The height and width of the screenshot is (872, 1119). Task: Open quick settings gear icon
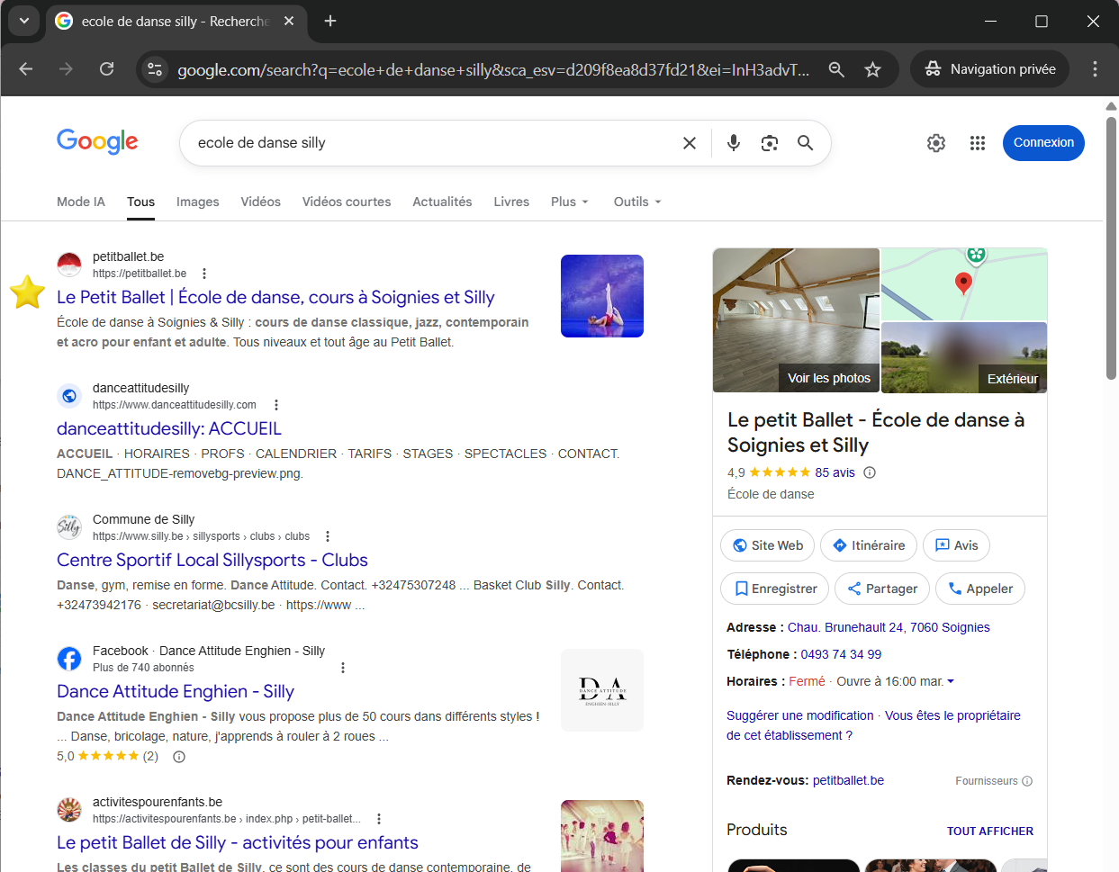click(936, 143)
